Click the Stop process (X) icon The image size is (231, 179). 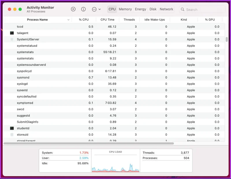73,9
